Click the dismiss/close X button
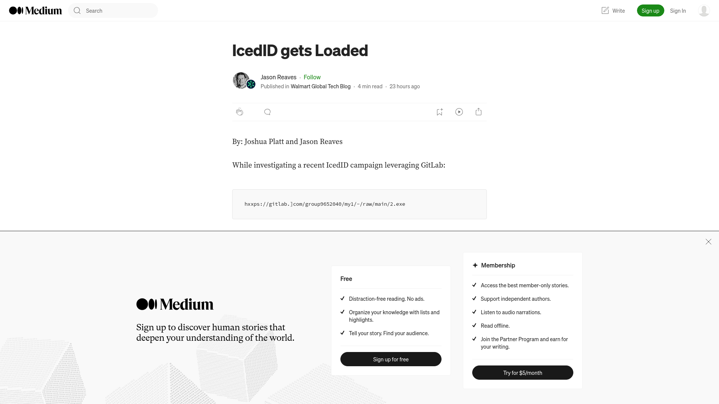The image size is (719, 404). coord(708,241)
